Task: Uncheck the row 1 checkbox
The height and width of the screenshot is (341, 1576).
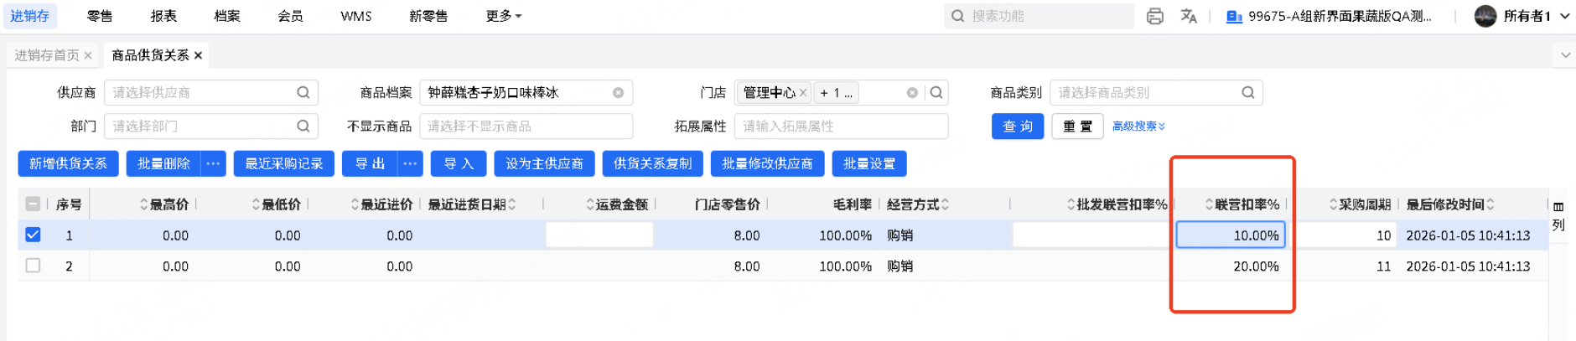Action: [33, 235]
